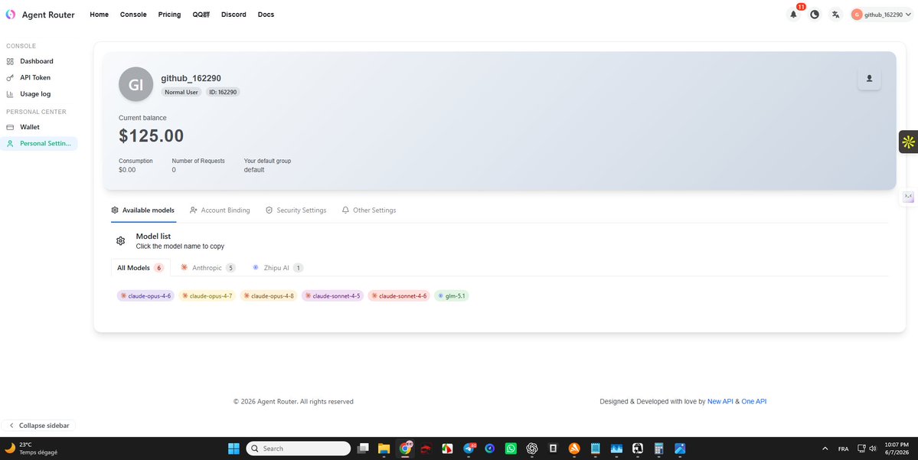Open the weather widget on the taskbar
The height and width of the screenshot is (460, 918).
click(33, 449)
